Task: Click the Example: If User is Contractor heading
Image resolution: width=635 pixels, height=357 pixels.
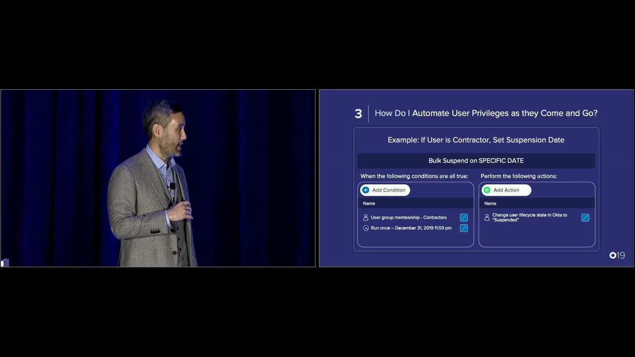Action: point(476,140)
